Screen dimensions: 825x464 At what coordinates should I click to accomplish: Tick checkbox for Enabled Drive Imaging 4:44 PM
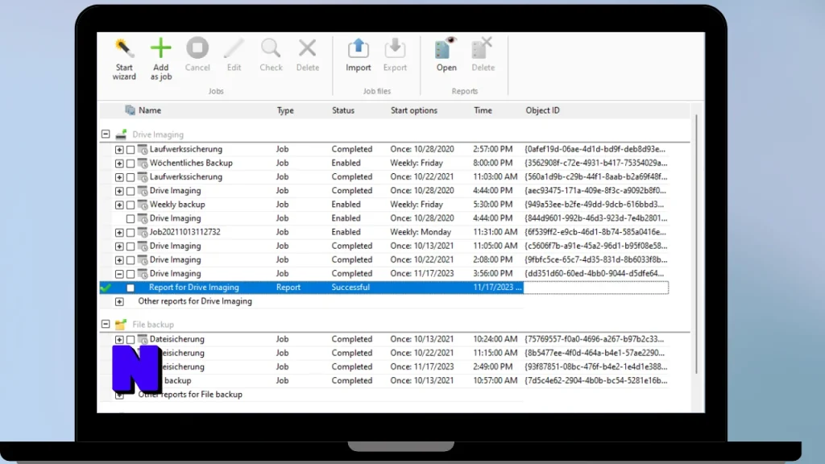131,219
